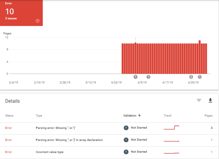Image resolution: width=219 pixels, height=159 pixels.
Task: Click the Not Started icon for 'Missing ',' or '}''
Action: tap(126, 128)
